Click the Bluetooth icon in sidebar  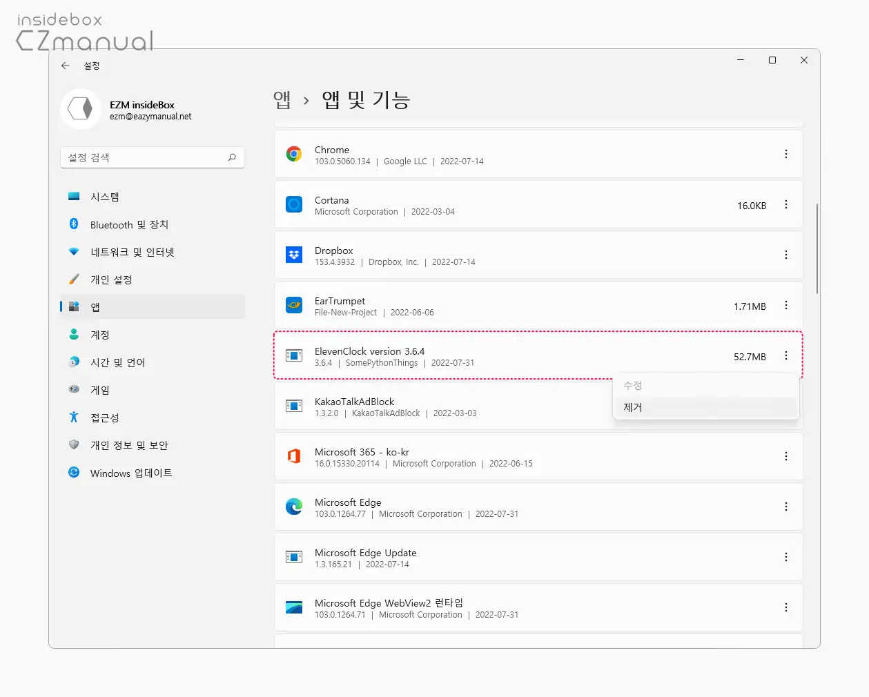(74, 224)
